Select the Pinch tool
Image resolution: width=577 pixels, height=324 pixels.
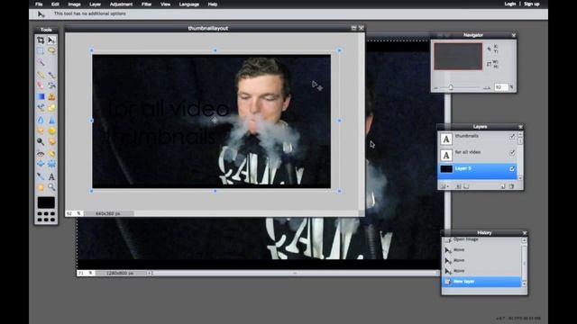coord(51,164)
